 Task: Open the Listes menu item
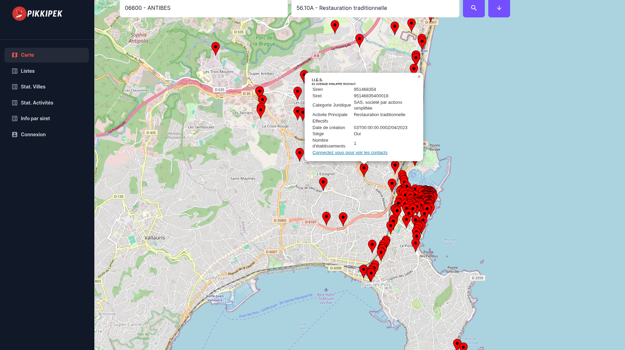(x=28, y=71)
